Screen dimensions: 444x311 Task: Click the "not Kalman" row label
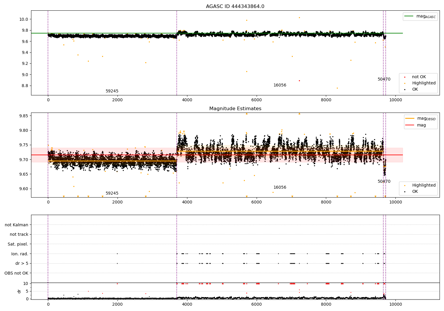17,225
